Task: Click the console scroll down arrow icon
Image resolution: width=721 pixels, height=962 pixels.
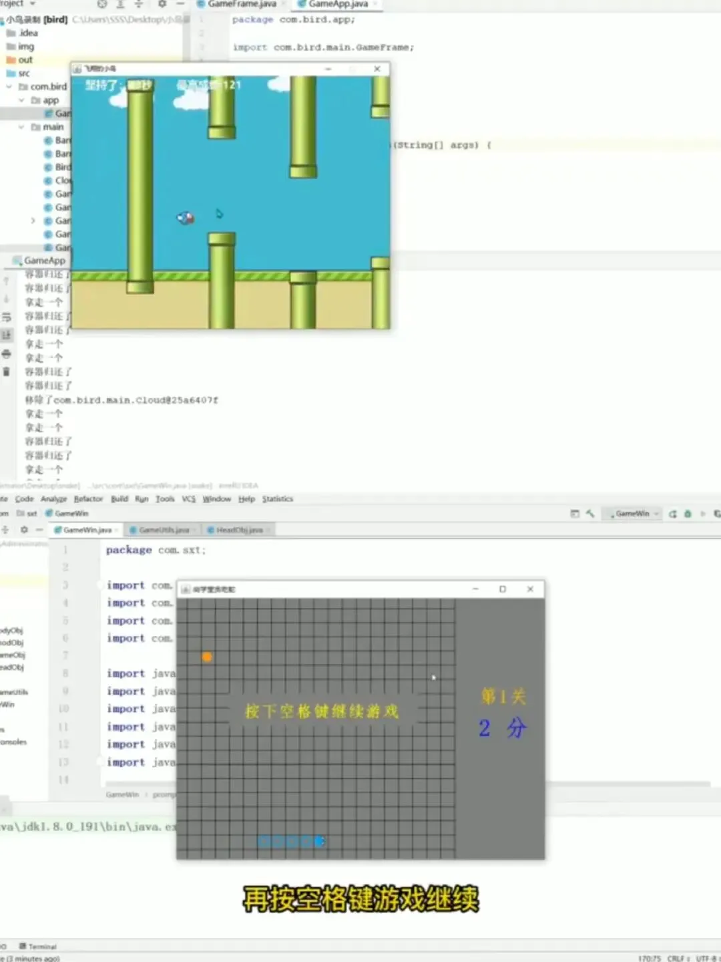Action: (7, 299)
